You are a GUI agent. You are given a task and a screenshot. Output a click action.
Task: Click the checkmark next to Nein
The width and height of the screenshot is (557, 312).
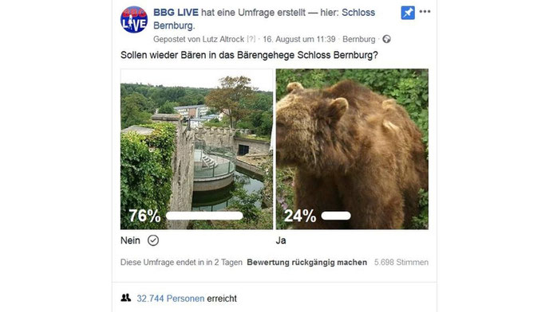click(153, 240)
